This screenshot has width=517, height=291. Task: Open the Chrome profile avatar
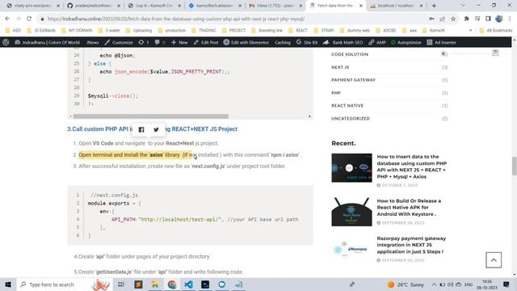click(x=499, y=19)
